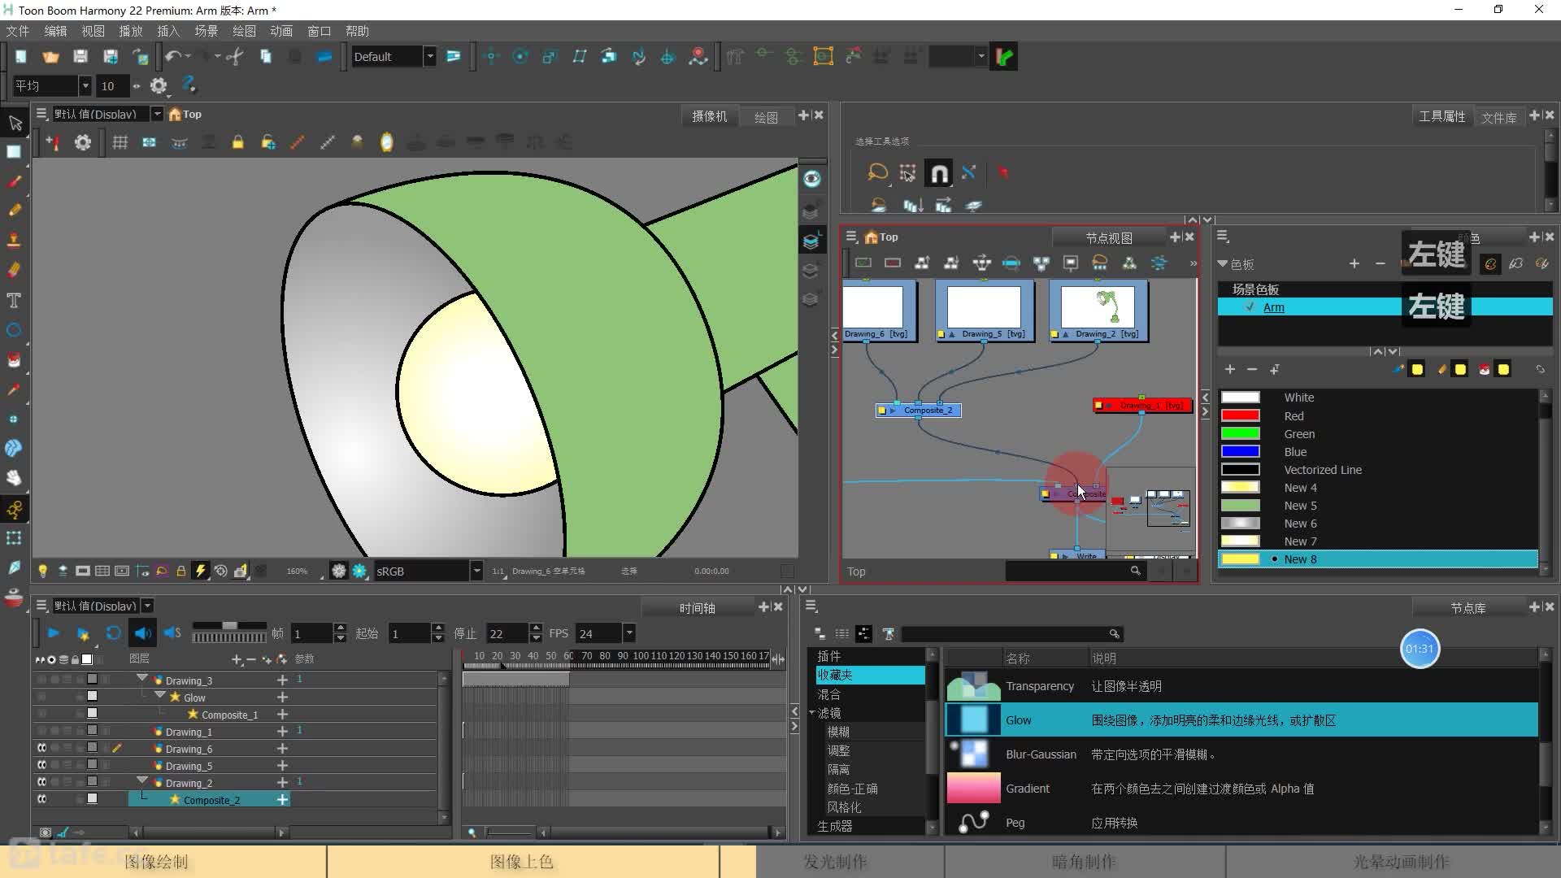1561x878 pixels.
Task: Switch to the 文件库 tab
Action: 1498,117
